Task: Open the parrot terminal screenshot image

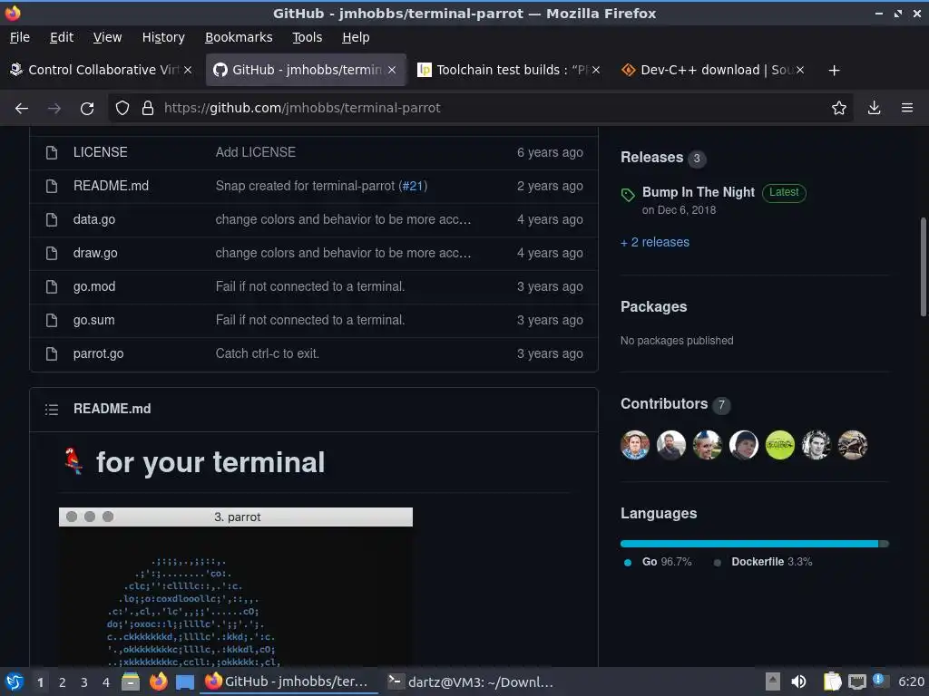Action: click(x=236, y=587)
